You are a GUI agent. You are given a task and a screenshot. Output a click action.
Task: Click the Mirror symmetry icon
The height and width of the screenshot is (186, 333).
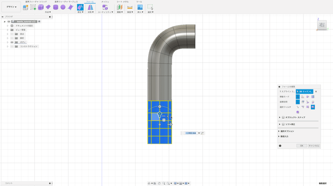[90, 7]
